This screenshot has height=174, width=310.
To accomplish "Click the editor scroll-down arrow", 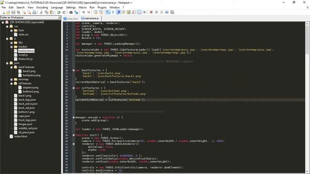I will (307, 172).
